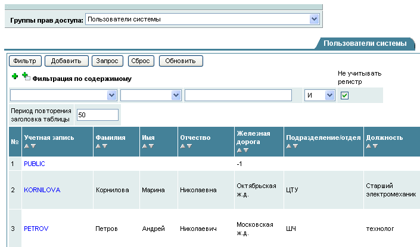
Task: Select the Пользователи системы tab
Action: [x=365, y=43]
